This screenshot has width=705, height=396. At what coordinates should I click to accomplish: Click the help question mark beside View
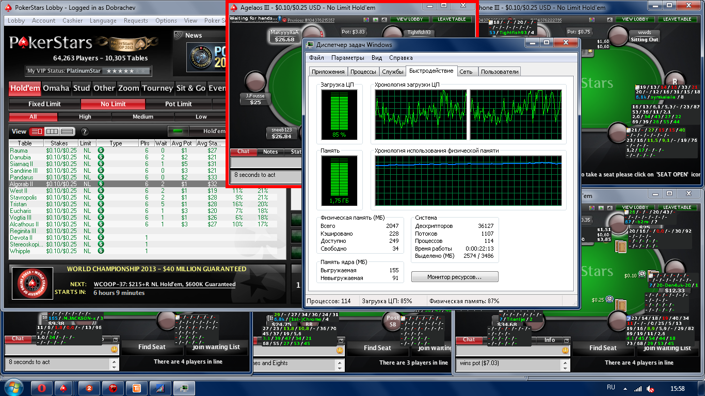coord(85,131)
